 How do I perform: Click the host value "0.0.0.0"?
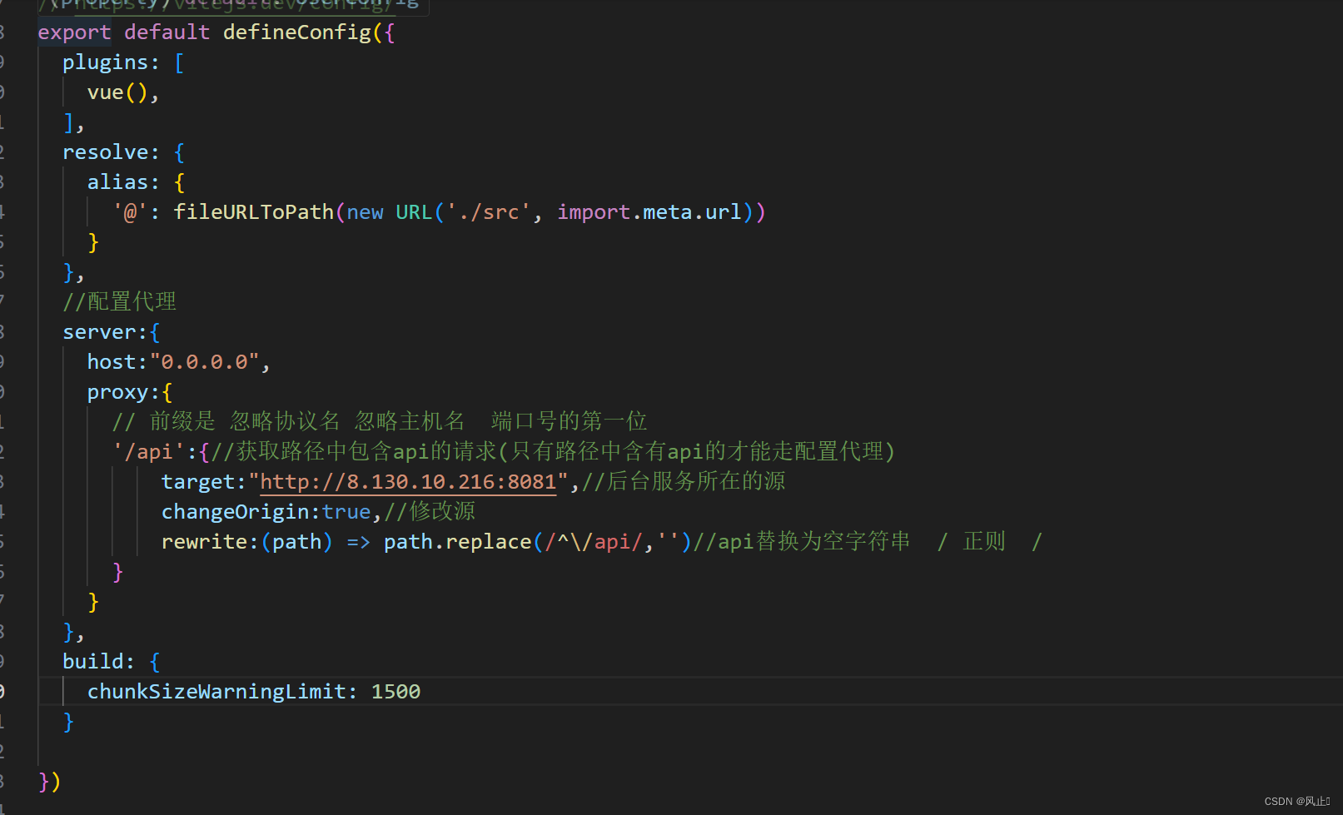202,361
